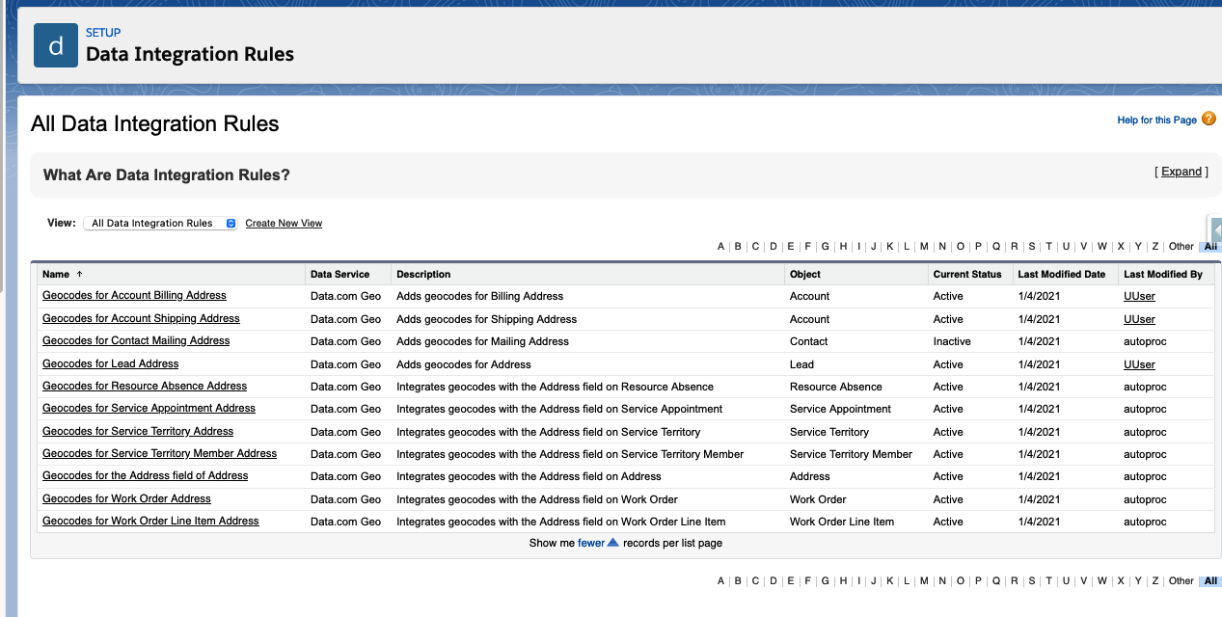Click the scrollbar arrow at the right edge
This screenshot has height=617, width=1222.
coord(1215,229)
